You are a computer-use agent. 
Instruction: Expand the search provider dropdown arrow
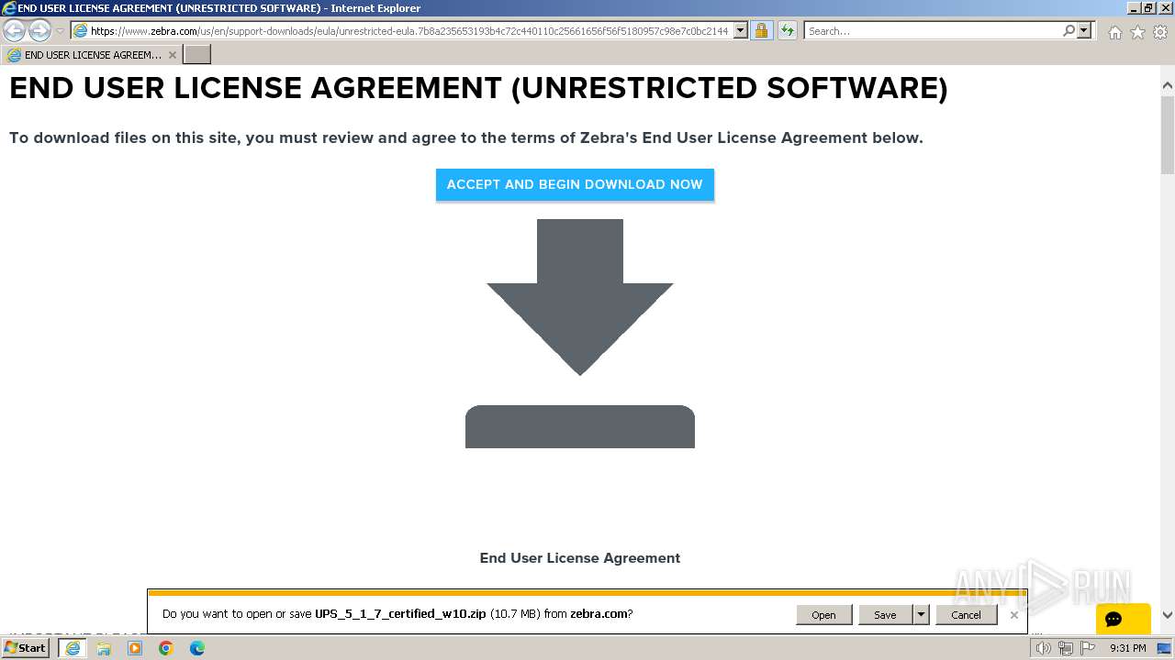tap(1084, 30)
